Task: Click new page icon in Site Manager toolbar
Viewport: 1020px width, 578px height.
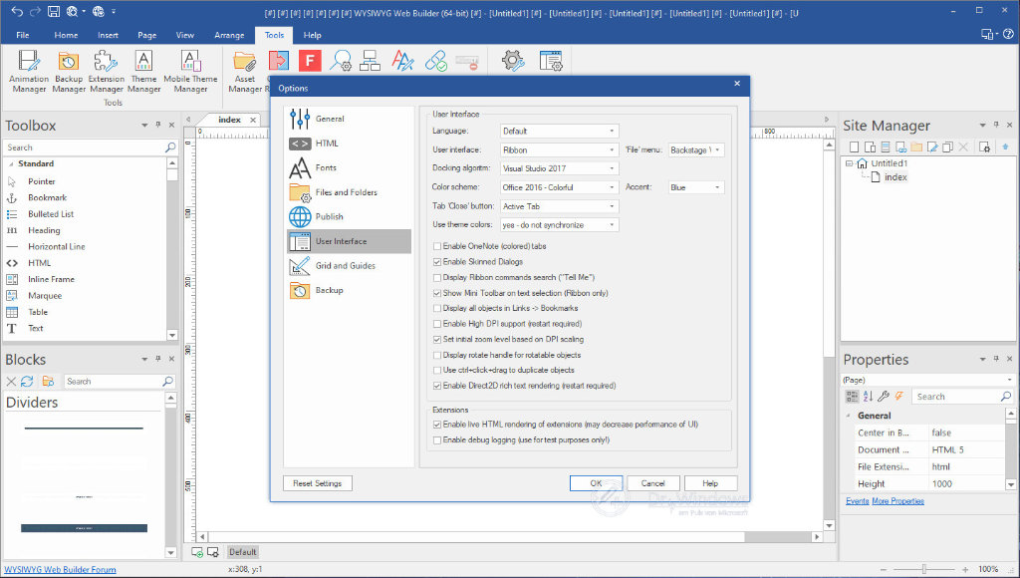Action: (854, 147)
